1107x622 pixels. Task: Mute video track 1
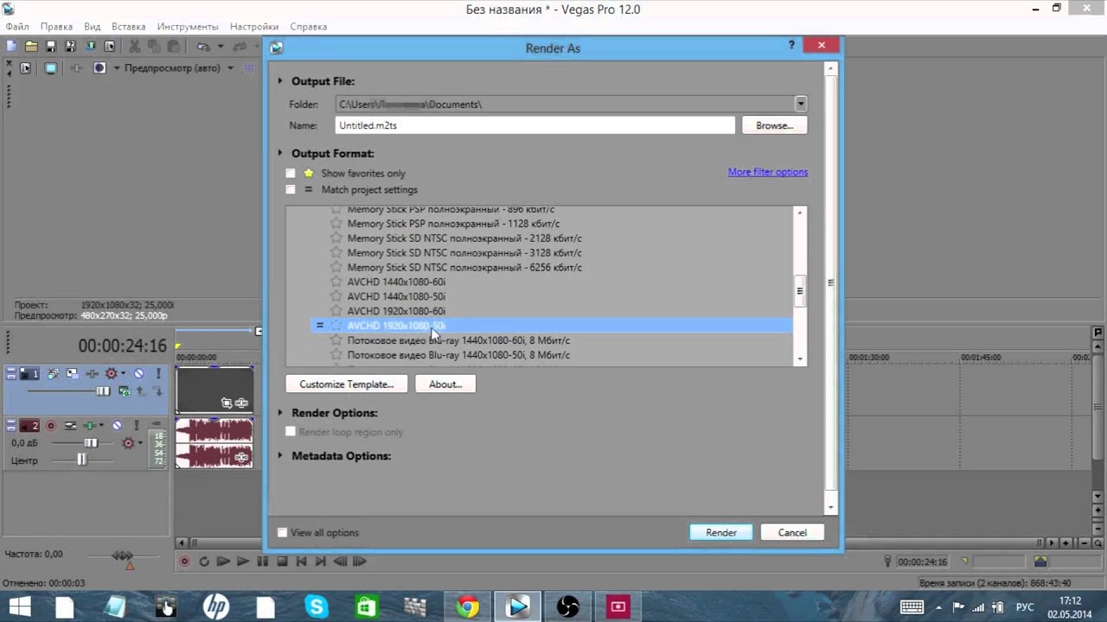click(x=138, y=374)
